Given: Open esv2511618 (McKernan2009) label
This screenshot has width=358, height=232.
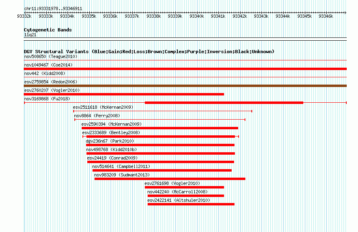Looking at the screenshot, I should point(103,107).
